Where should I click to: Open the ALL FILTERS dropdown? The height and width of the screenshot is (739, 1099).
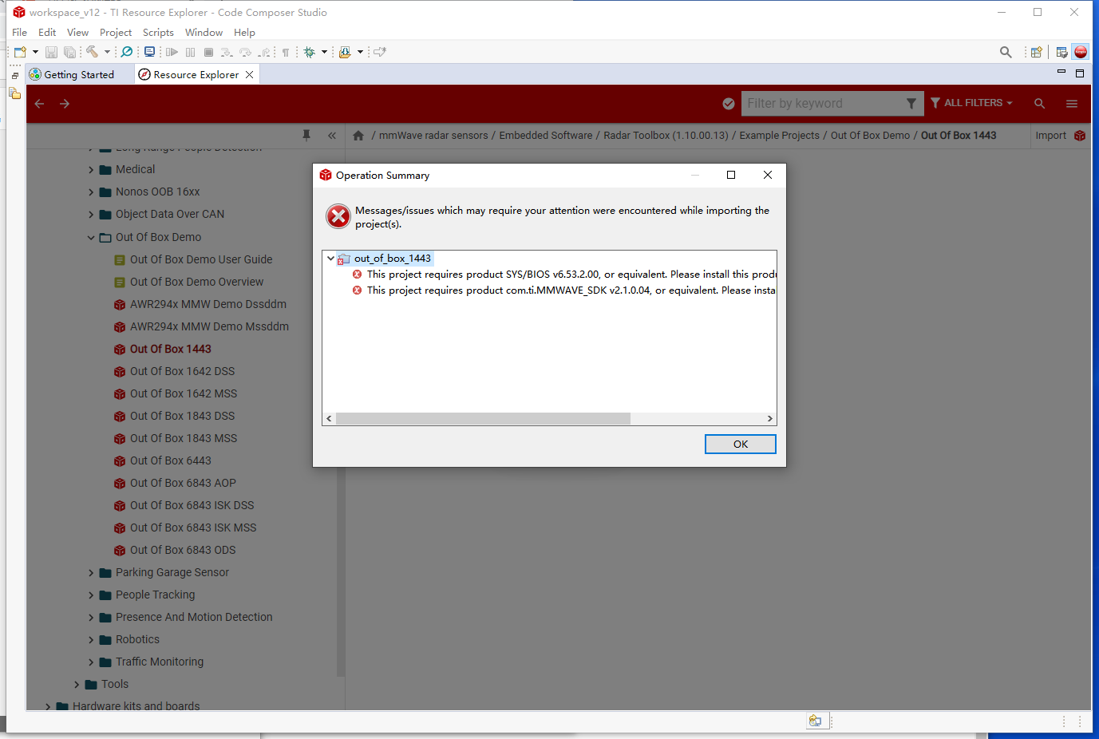(971, 103)
